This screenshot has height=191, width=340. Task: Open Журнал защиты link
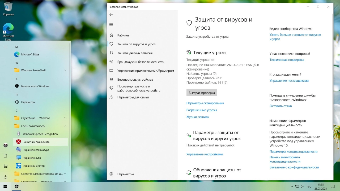tap(198, 117)
